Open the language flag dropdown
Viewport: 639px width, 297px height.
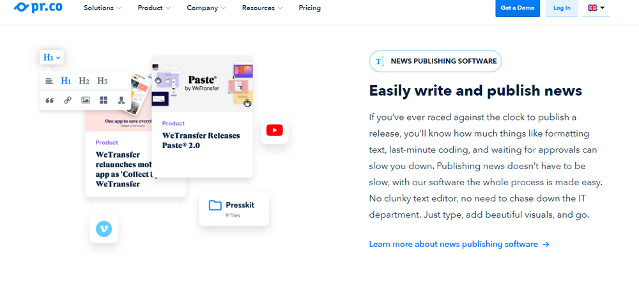[596, 8]
